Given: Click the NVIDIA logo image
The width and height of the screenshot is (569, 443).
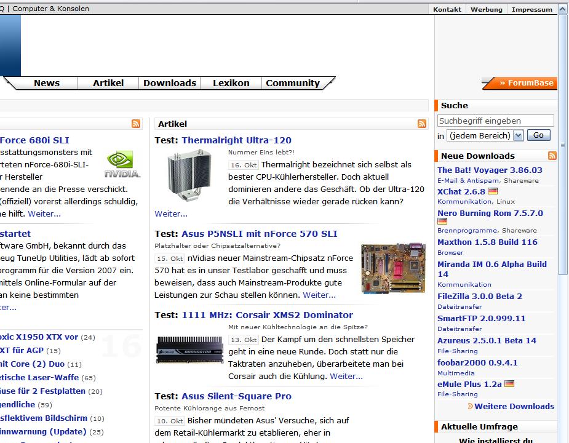Looking at the screenshot, I should click(x=122, y=164).
